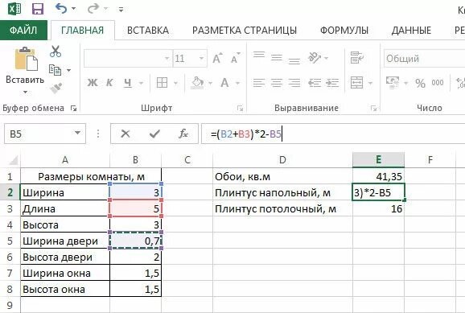The height and width of the screenshot is (313, 465).
Task: Center cell text horizontally
Action: [277, 83]
